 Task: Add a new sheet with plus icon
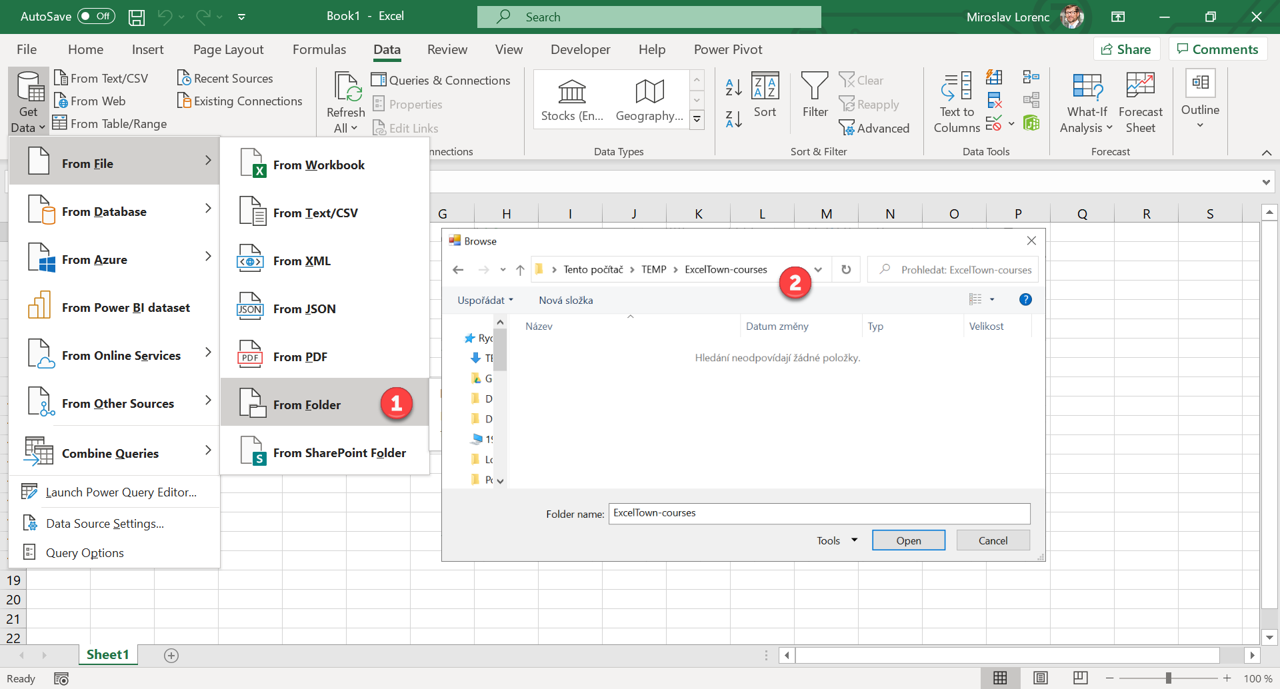(x=171, y=656)
